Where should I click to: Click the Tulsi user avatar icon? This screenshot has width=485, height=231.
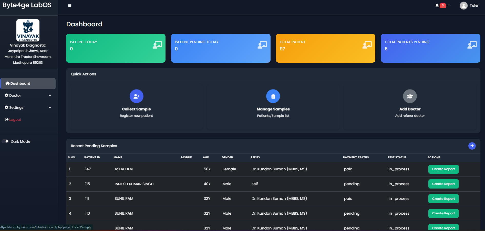(x=463, y=5)
